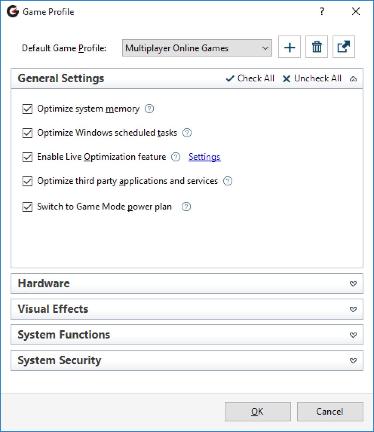Viewport: 374px width, 432px height.
Task: Add a new game profile with plus icon
Action: coord(289,47)
